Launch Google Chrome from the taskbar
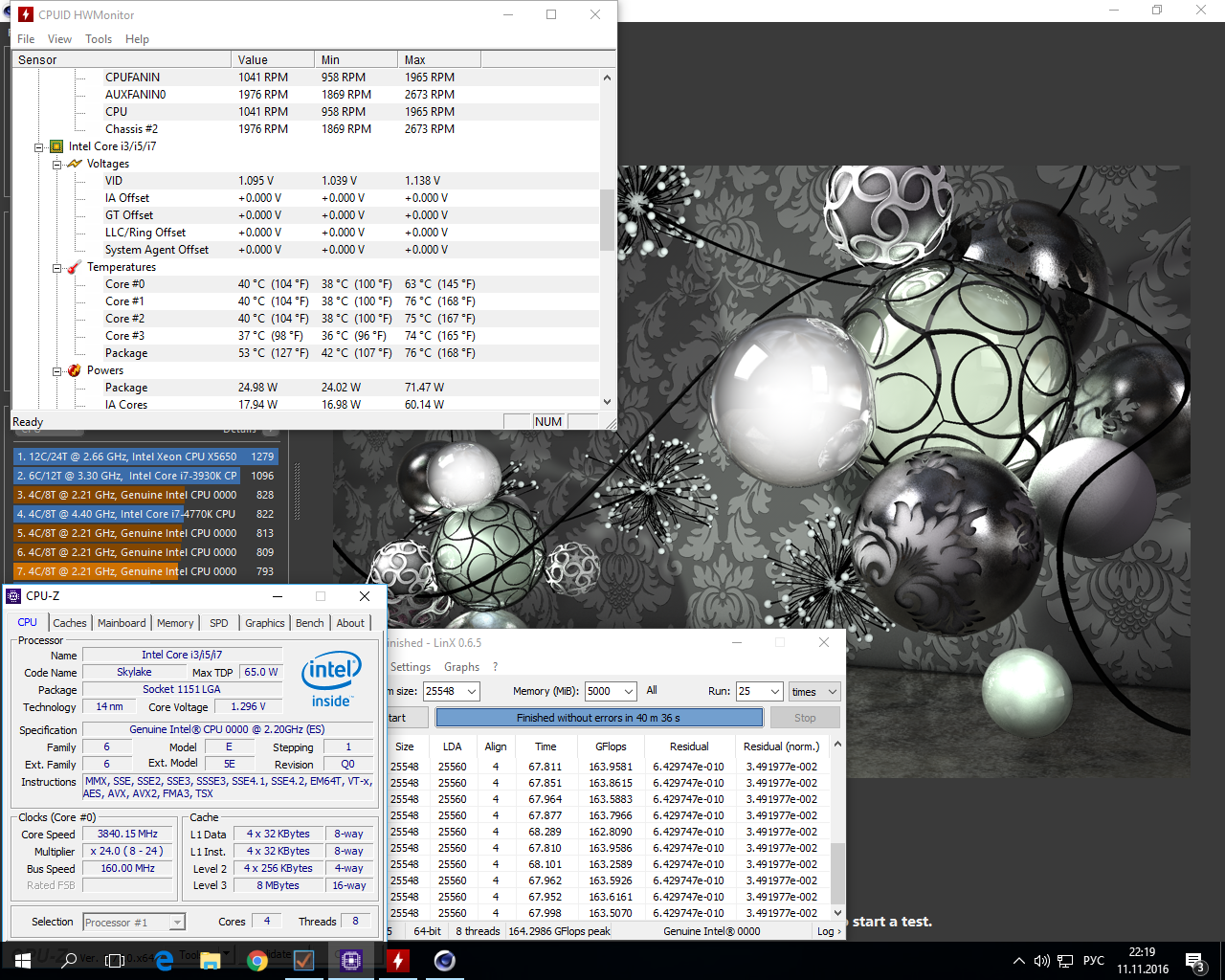This screenshot has height=980, width=1225. pos(257,961)
